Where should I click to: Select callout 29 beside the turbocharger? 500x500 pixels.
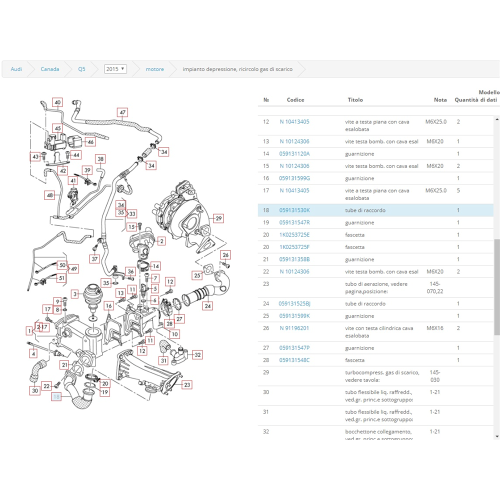coord(218,218)
